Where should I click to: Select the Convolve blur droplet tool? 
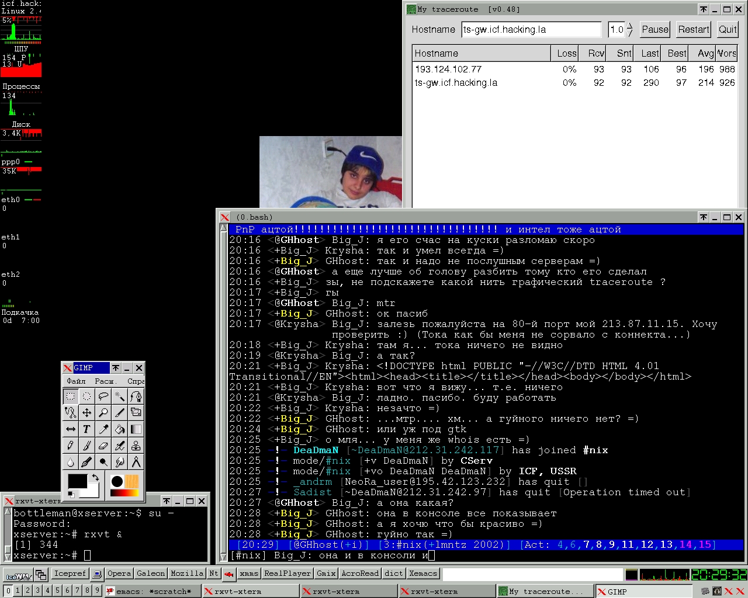[x=70, y=462]
